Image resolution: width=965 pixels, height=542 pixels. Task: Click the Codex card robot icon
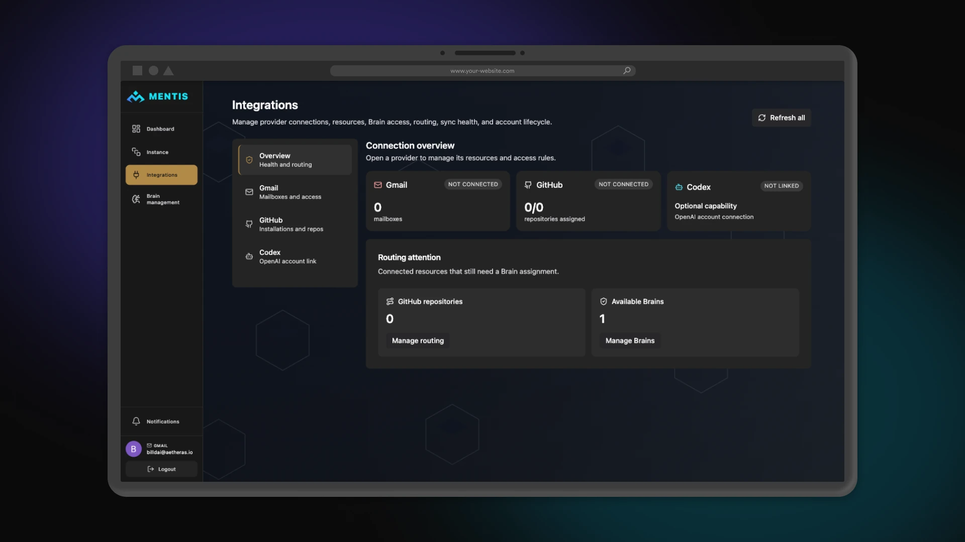coord(679,187)
